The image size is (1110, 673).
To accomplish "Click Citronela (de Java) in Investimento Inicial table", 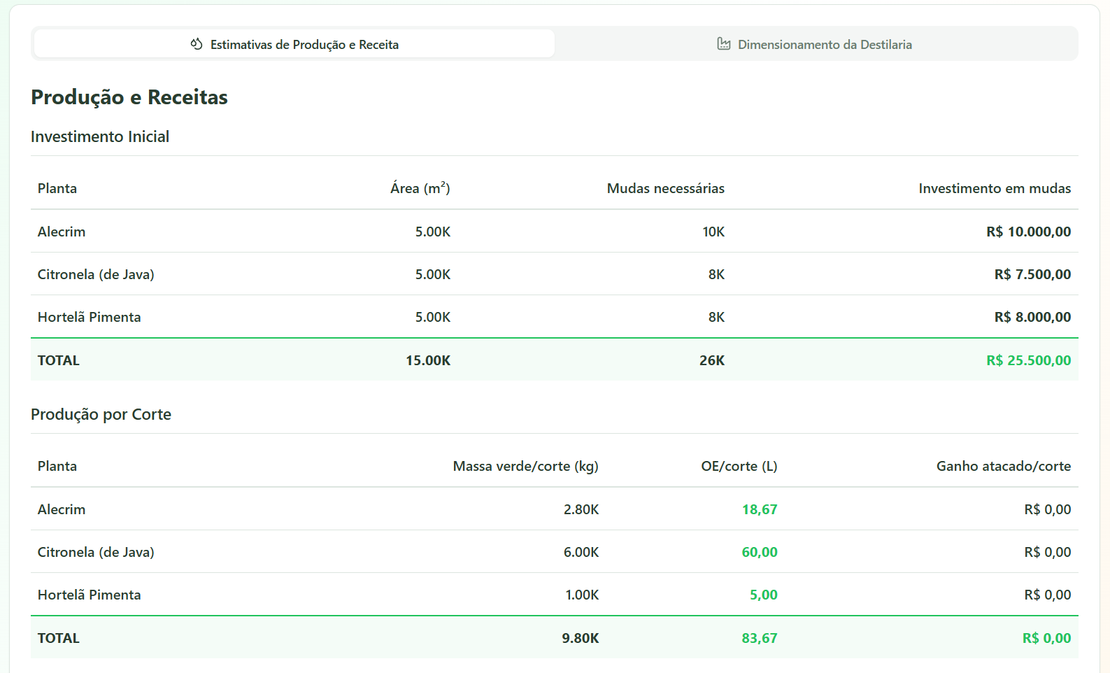I will click(x=96, y=274).
